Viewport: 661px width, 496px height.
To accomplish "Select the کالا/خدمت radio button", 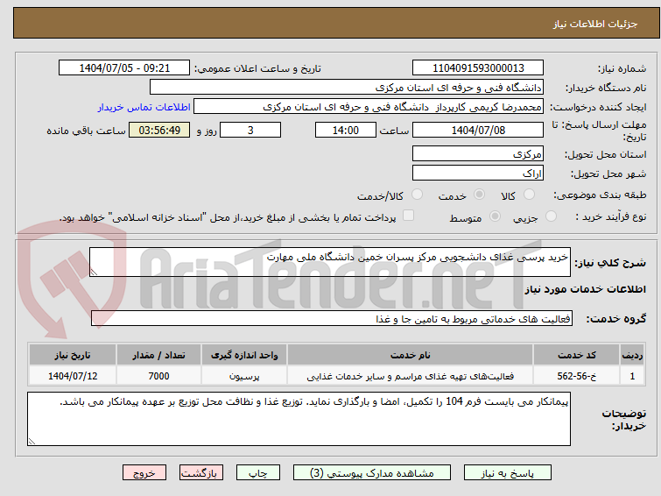I will click(417, 195).
